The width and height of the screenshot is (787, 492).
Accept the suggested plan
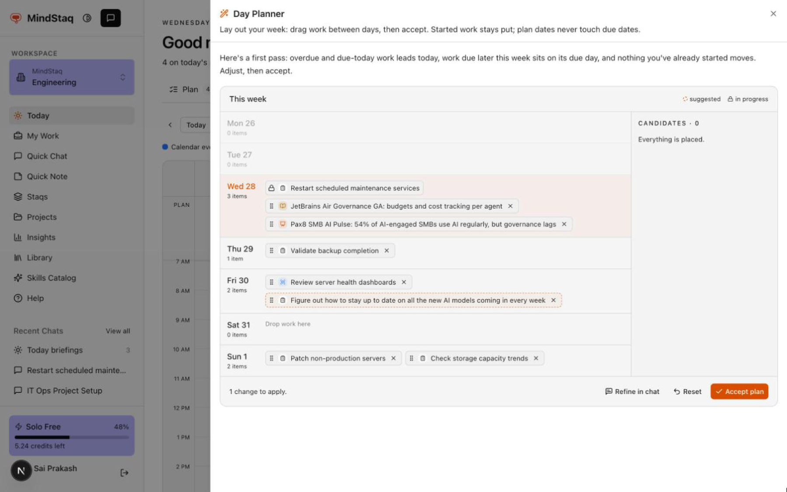click(739, 391)
